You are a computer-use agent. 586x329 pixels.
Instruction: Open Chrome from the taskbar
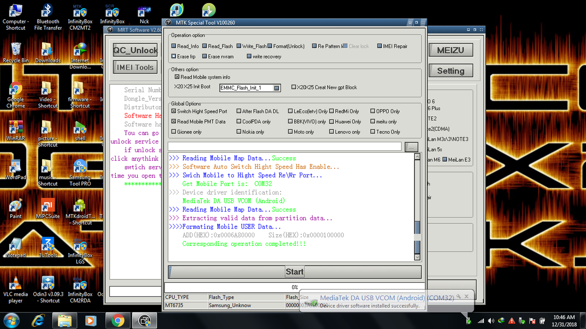click(x=118, y=321)
